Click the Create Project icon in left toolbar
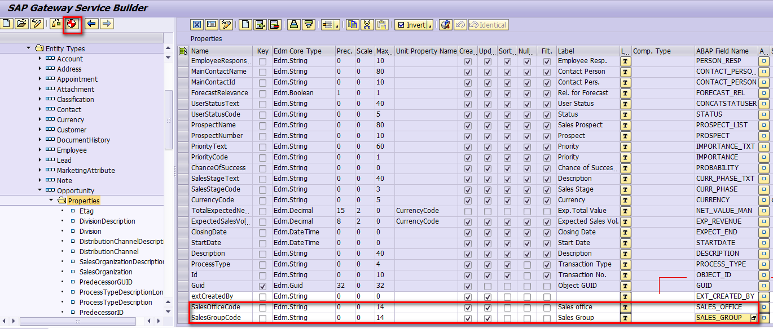The image size is (773, 329). point(7,24)
